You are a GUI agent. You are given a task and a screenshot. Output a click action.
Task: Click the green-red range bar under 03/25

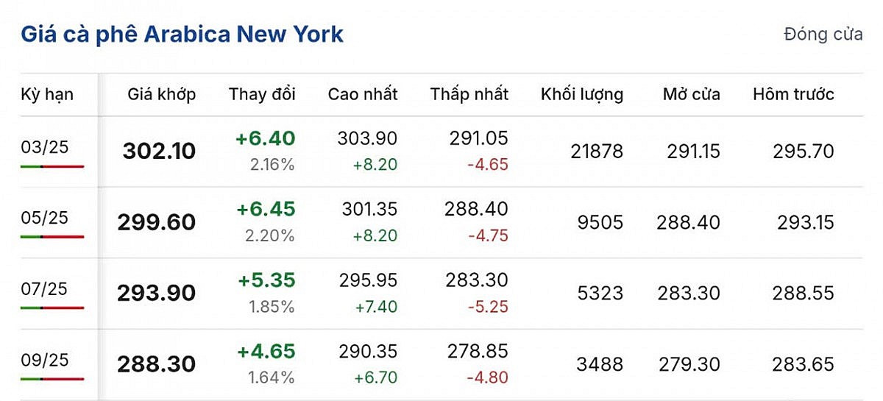(x=52, y=167)
